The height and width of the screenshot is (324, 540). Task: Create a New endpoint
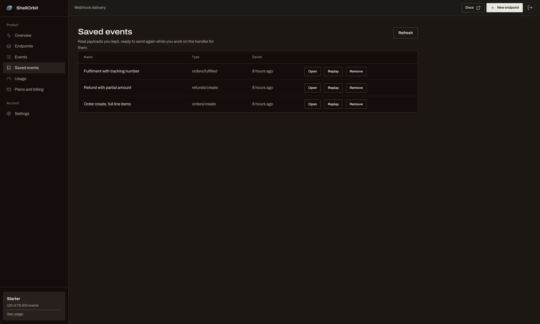504,8
